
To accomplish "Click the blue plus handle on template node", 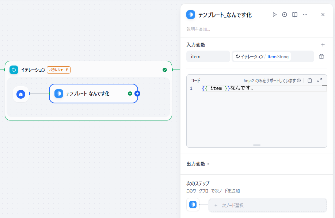I will 137,94.
